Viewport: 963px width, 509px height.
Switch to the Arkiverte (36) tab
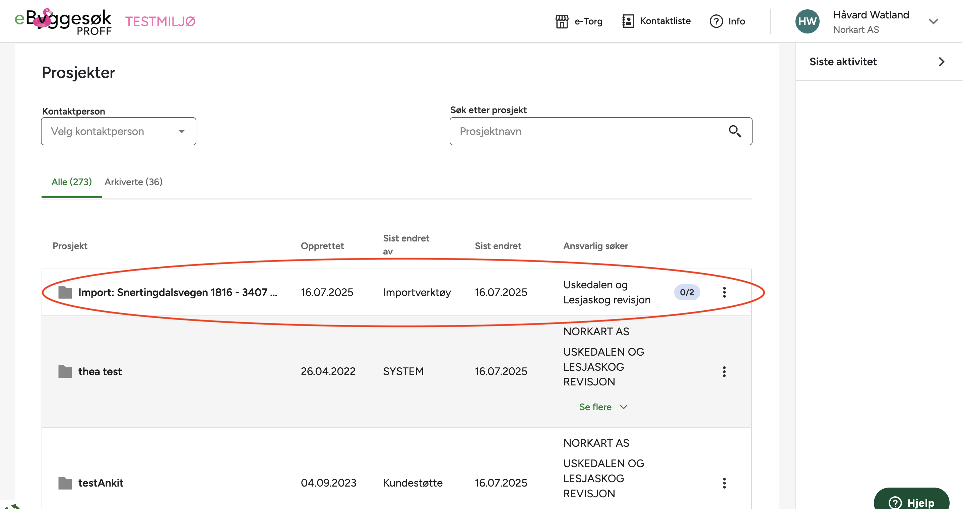point(133,182)
